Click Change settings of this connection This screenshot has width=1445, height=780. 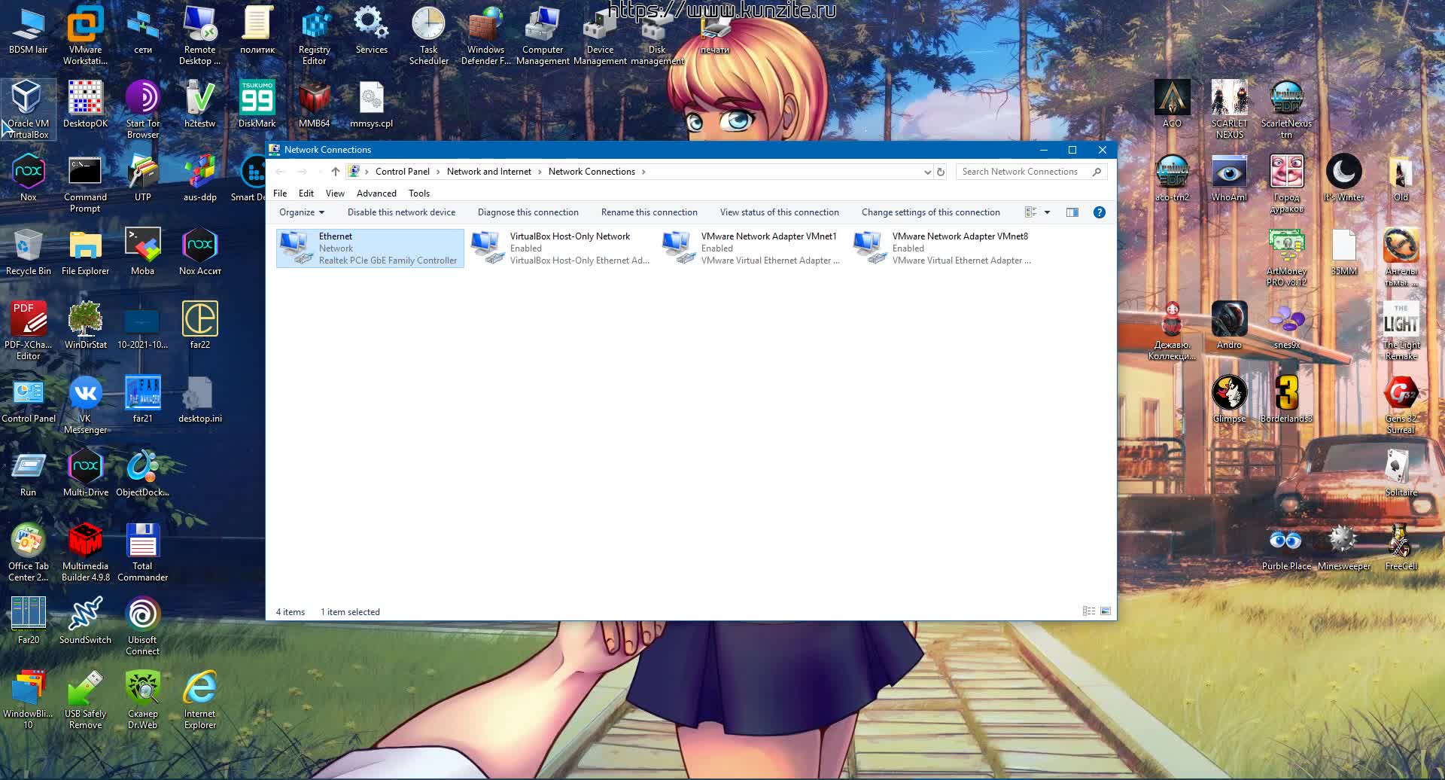tap(931, 212)
